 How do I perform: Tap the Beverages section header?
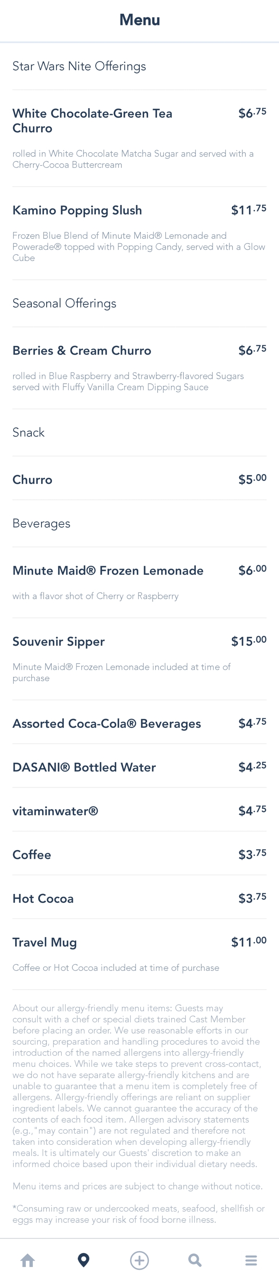click(42, 523)
